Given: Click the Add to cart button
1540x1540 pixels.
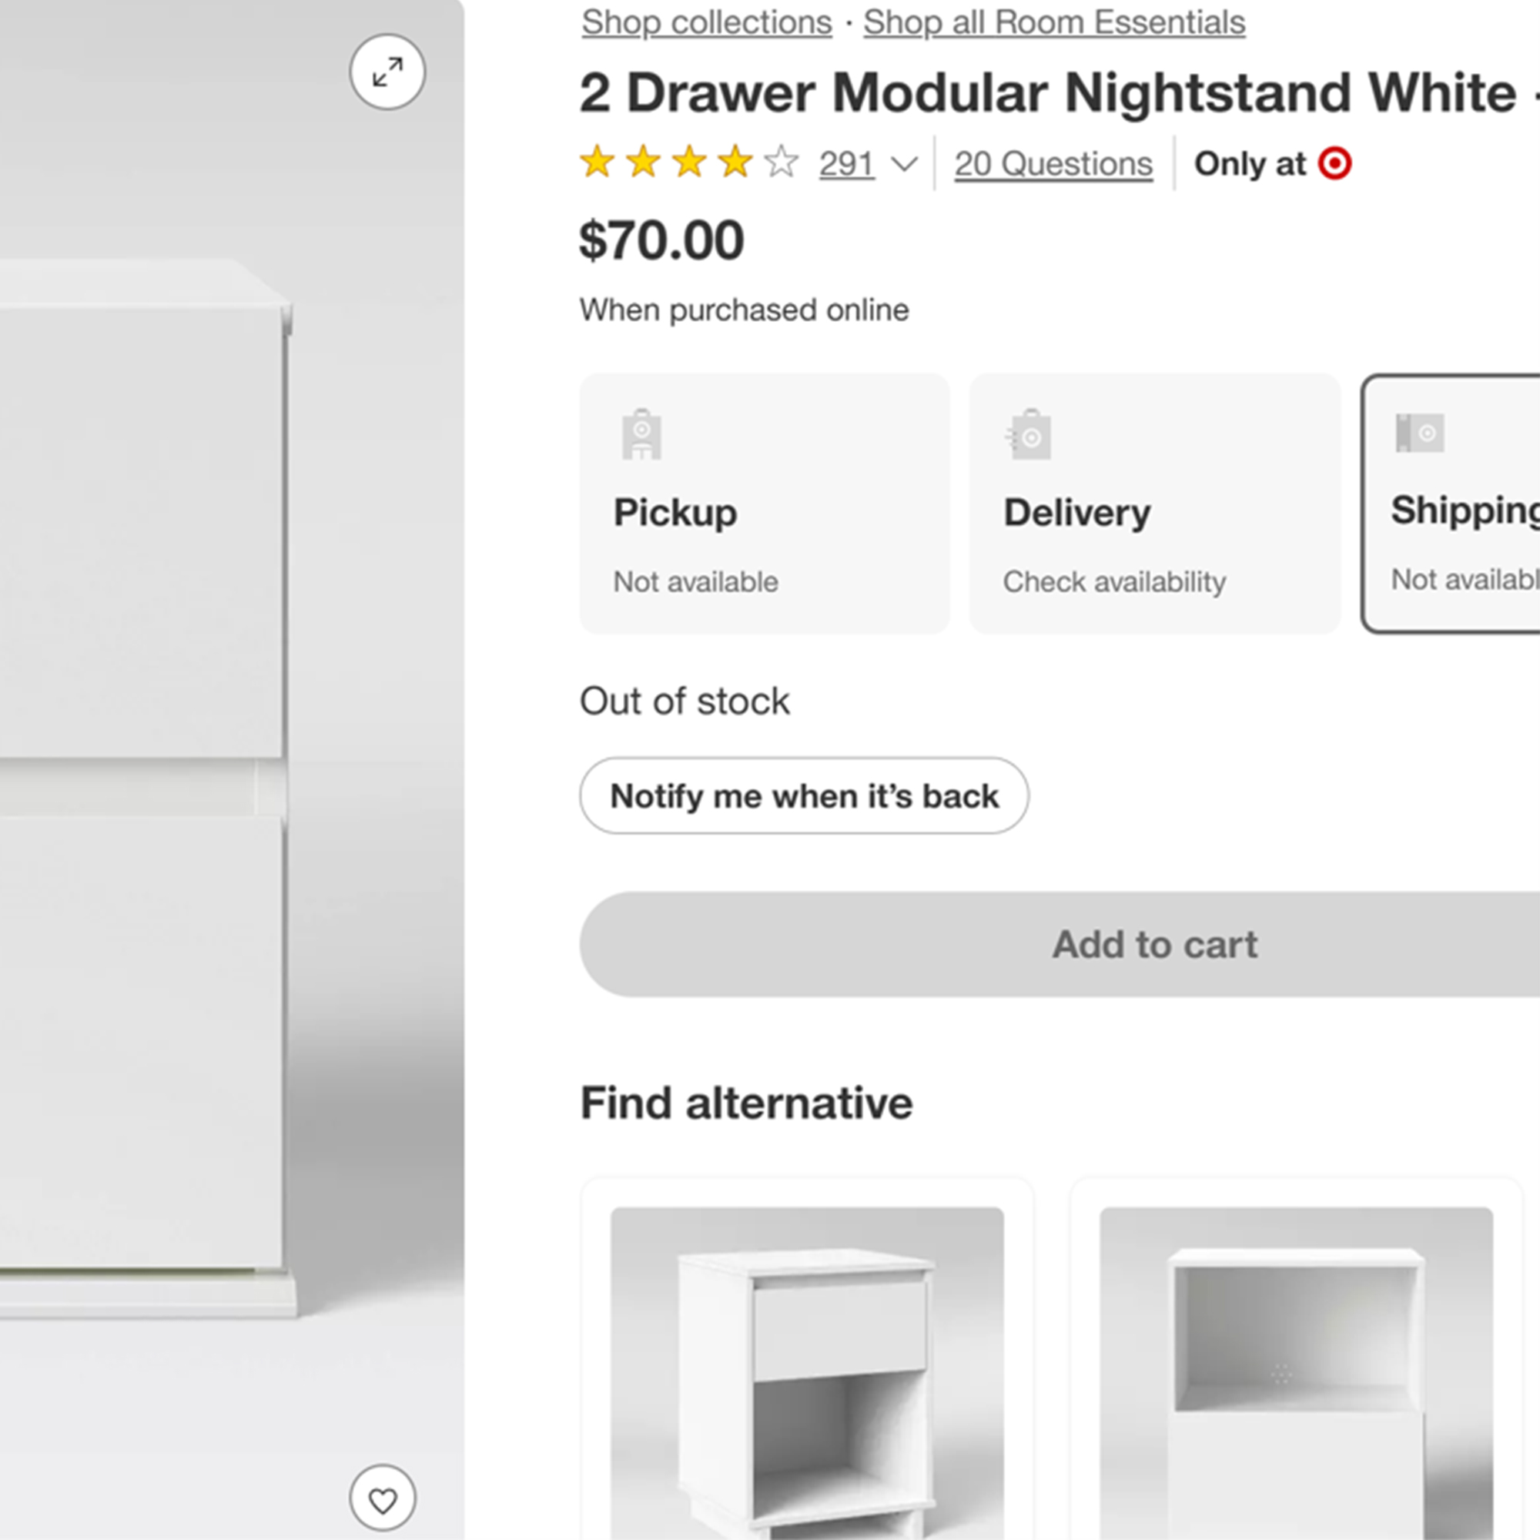Looking at the screenshot, I should 1060,945.
